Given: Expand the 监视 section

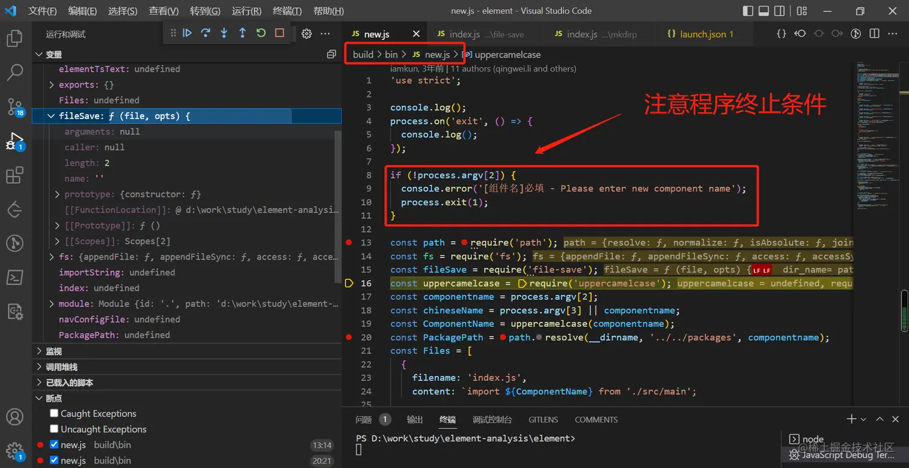Looking at the screenshot, I should click(x=186, y=351).
